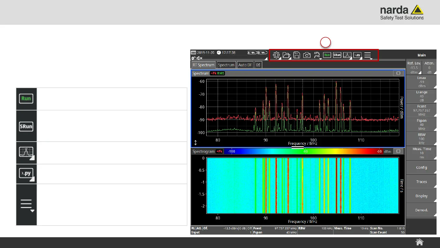The width and height of the screenshot is (440, 248).
Task: Expand the hamburger menu dropdown
Action: pyautogui.click(x=368, y=55)
